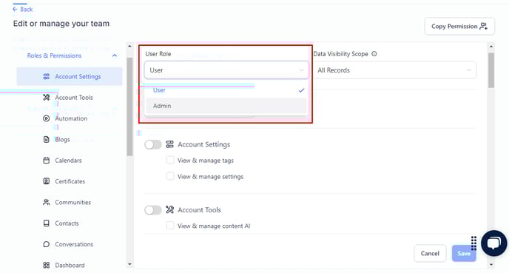
Task: Click the Data Visibility Scope info icon
Action: (x=374, y=54)
